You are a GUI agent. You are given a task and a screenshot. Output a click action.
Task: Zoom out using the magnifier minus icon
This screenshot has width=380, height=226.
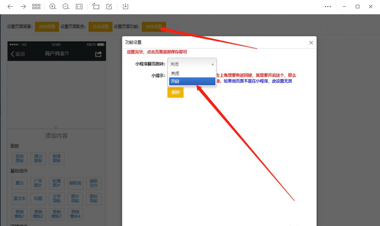click(x=66, y=7)
